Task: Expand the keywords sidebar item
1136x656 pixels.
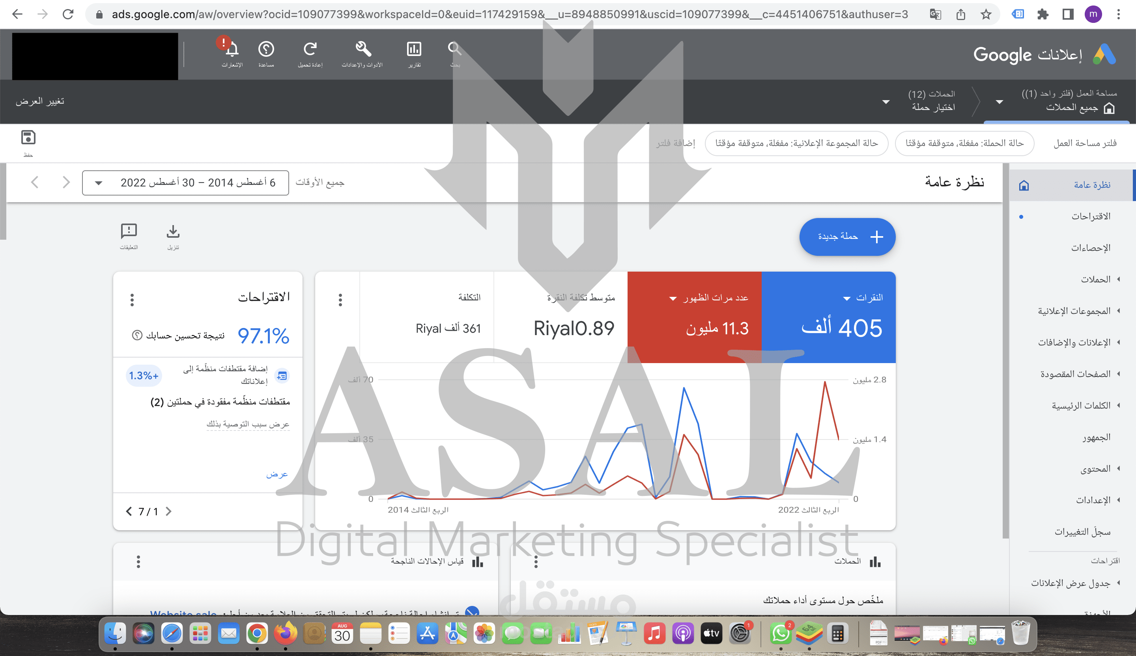Action: (x=1081, y=406)
